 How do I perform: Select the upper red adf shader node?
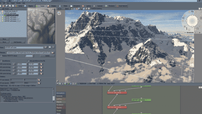(x=117, y=93)
